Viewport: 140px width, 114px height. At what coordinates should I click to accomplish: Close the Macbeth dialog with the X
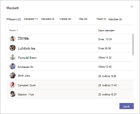click(132, 7)
